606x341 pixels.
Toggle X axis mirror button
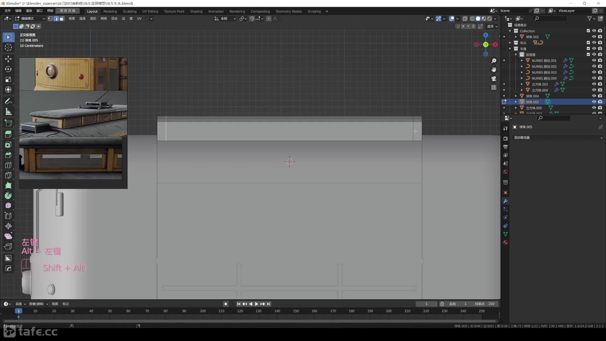[463, 27]
